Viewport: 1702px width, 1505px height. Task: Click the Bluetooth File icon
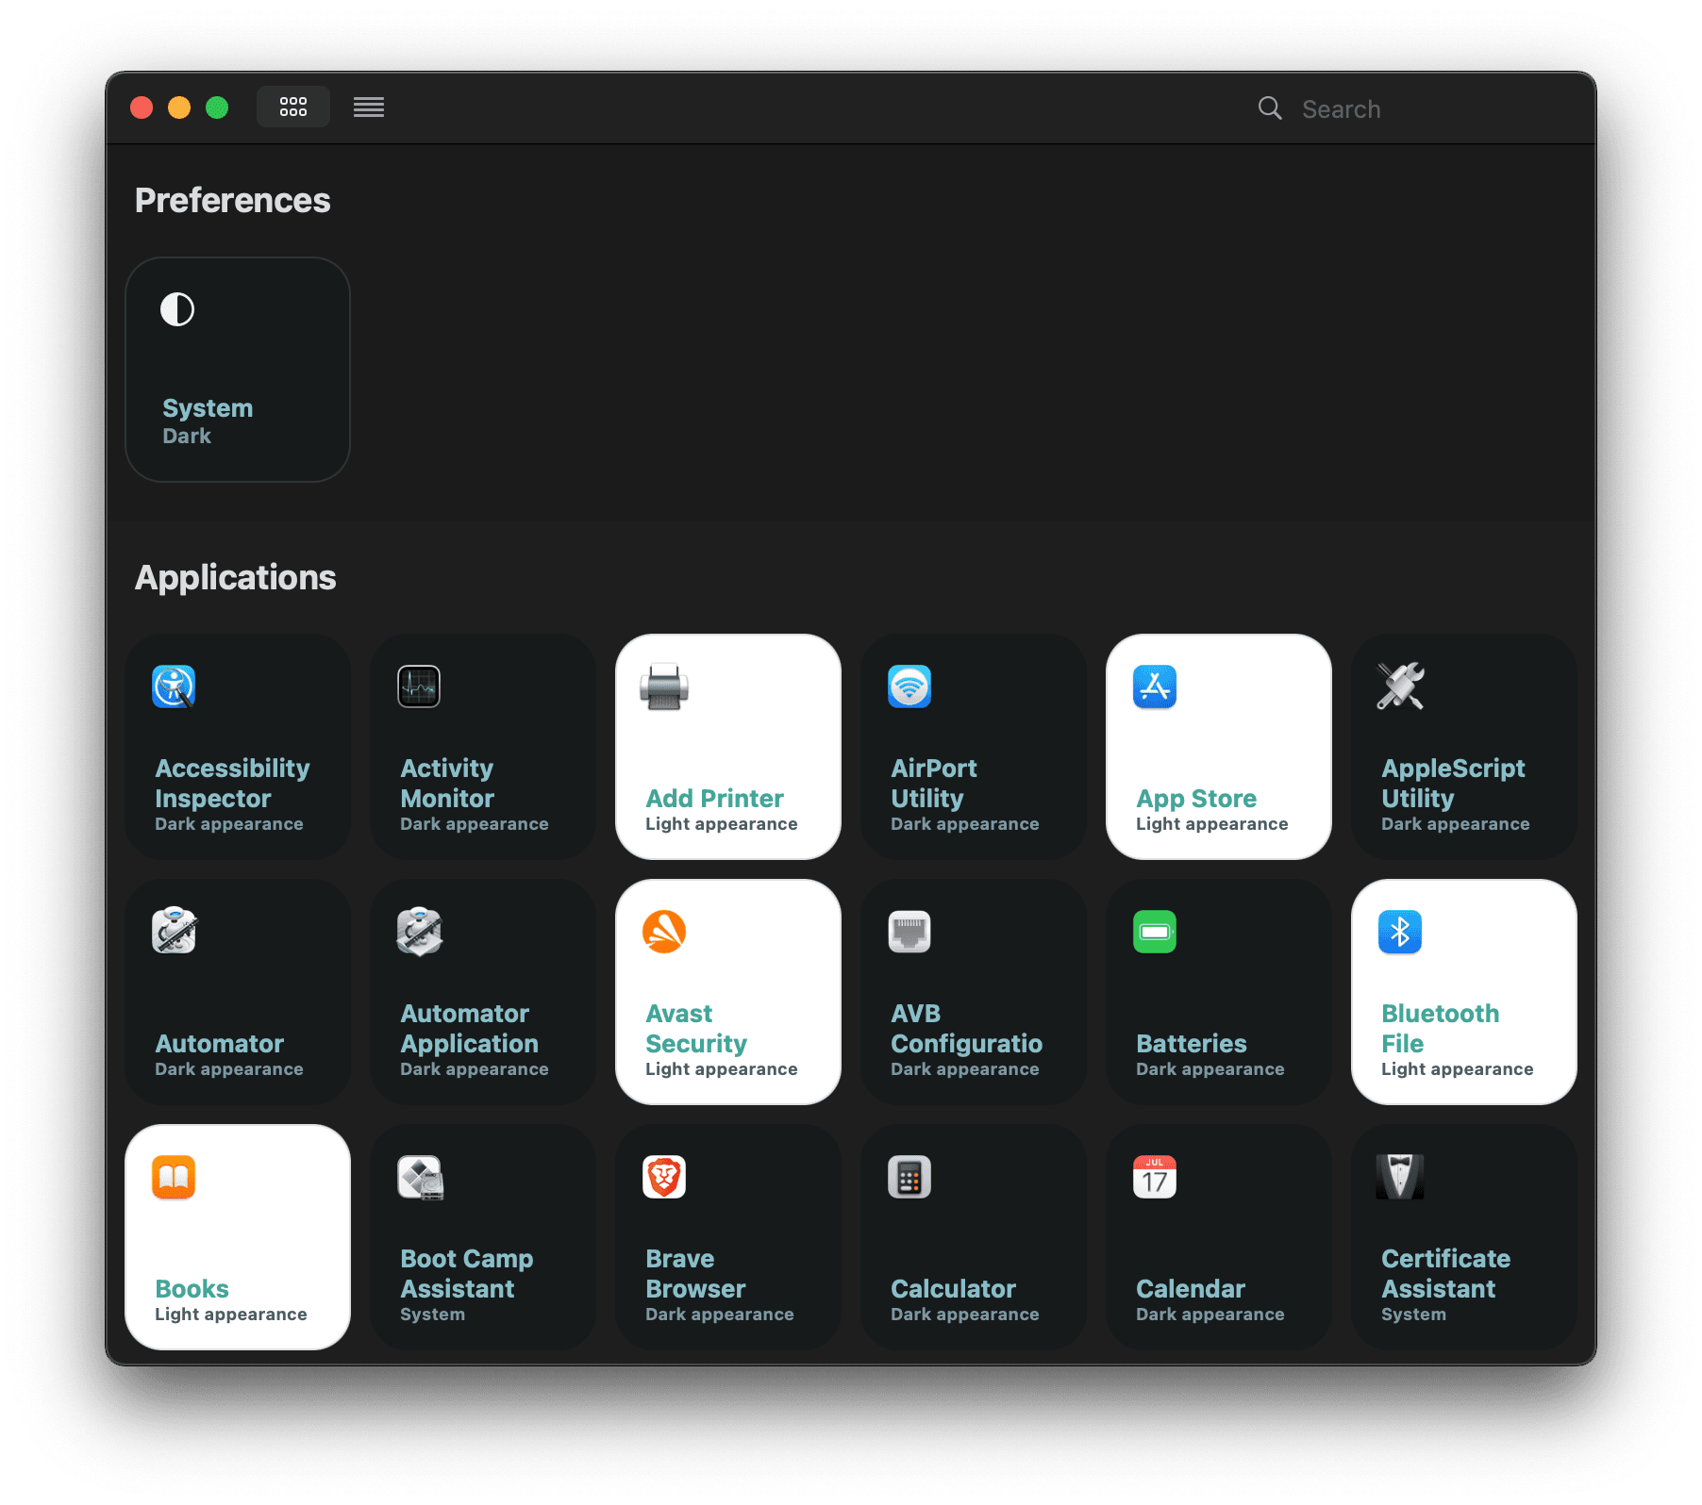(x=1400, y=932)
